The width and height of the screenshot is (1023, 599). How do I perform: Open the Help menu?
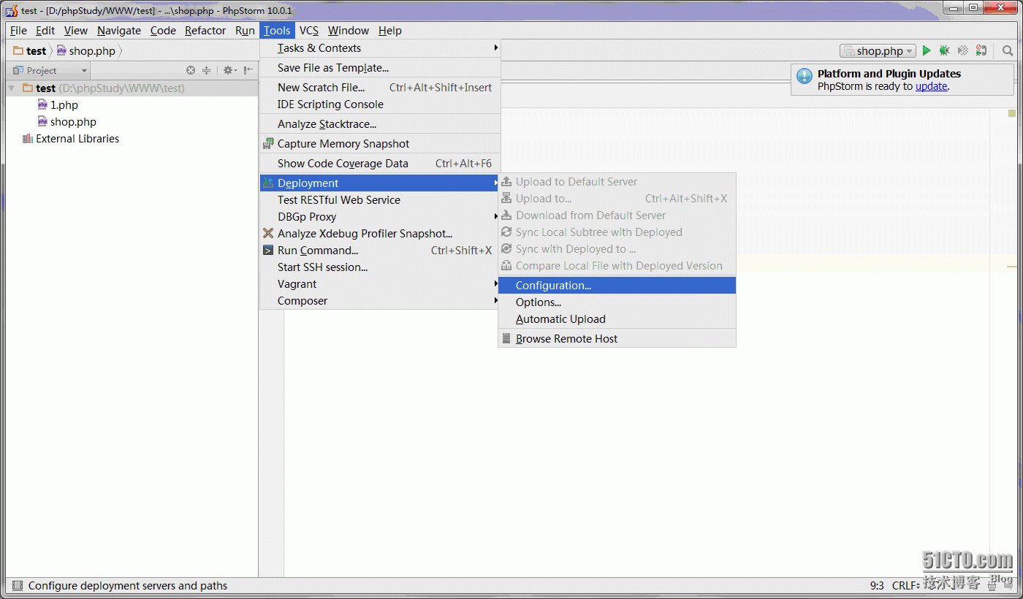[390, 30]
